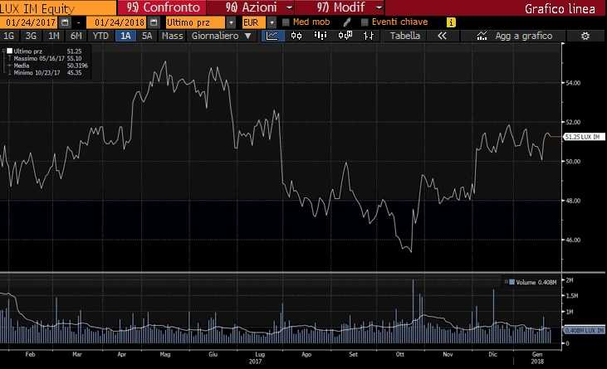
Task: Click the EUR currency field
Action: tap(254, 22)
